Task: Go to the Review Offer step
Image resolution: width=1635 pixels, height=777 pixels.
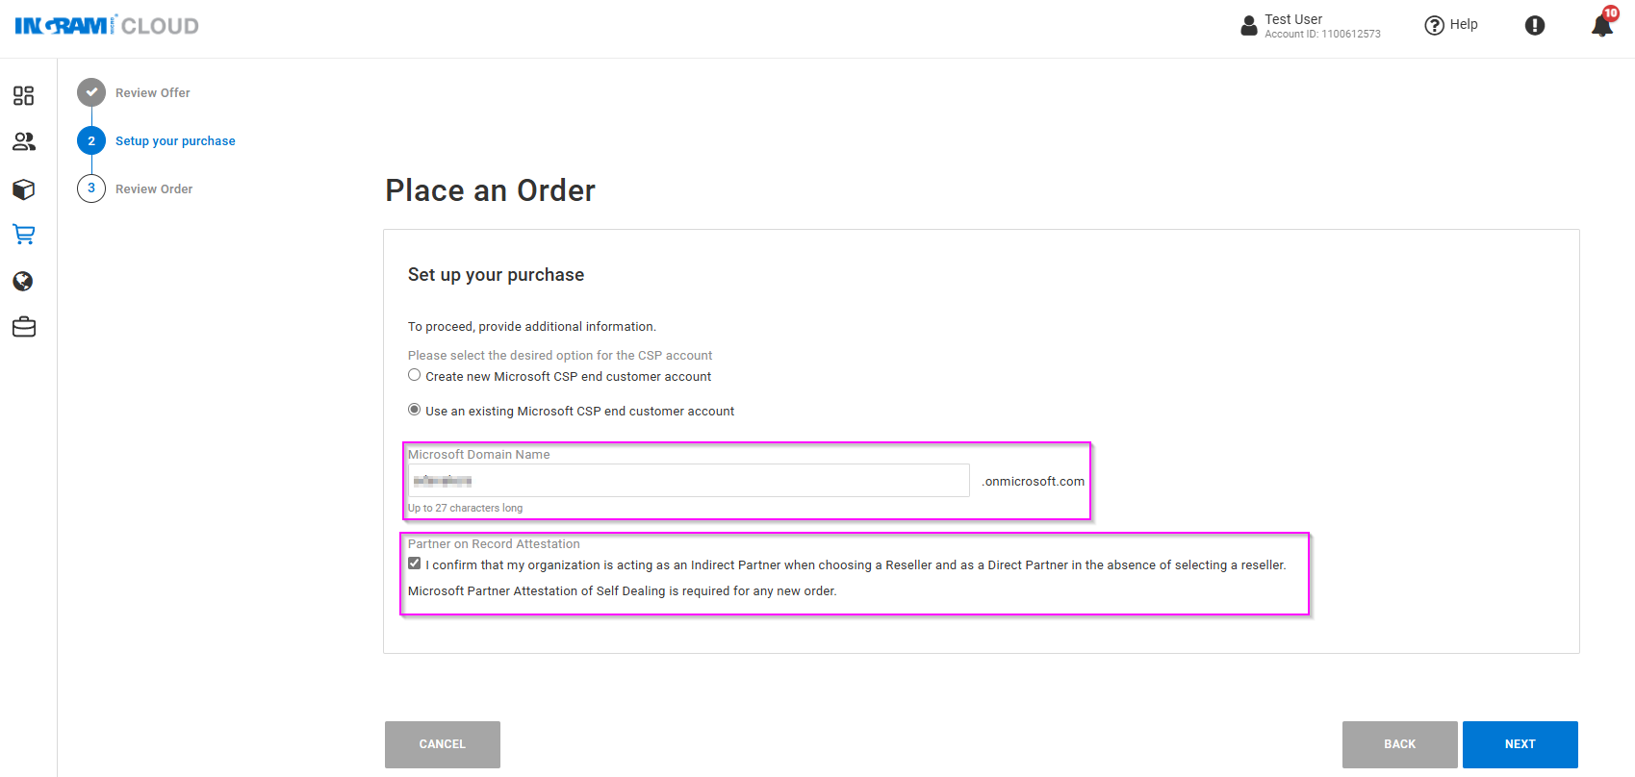Action: point(153,93)
